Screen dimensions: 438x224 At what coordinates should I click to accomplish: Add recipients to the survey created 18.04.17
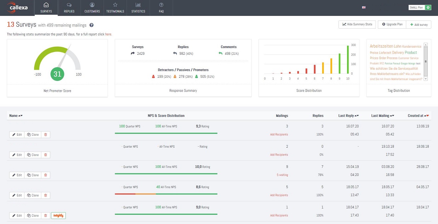click(279, 215)
